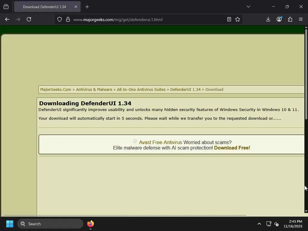Click the Download Free! link

pos(232,148)
